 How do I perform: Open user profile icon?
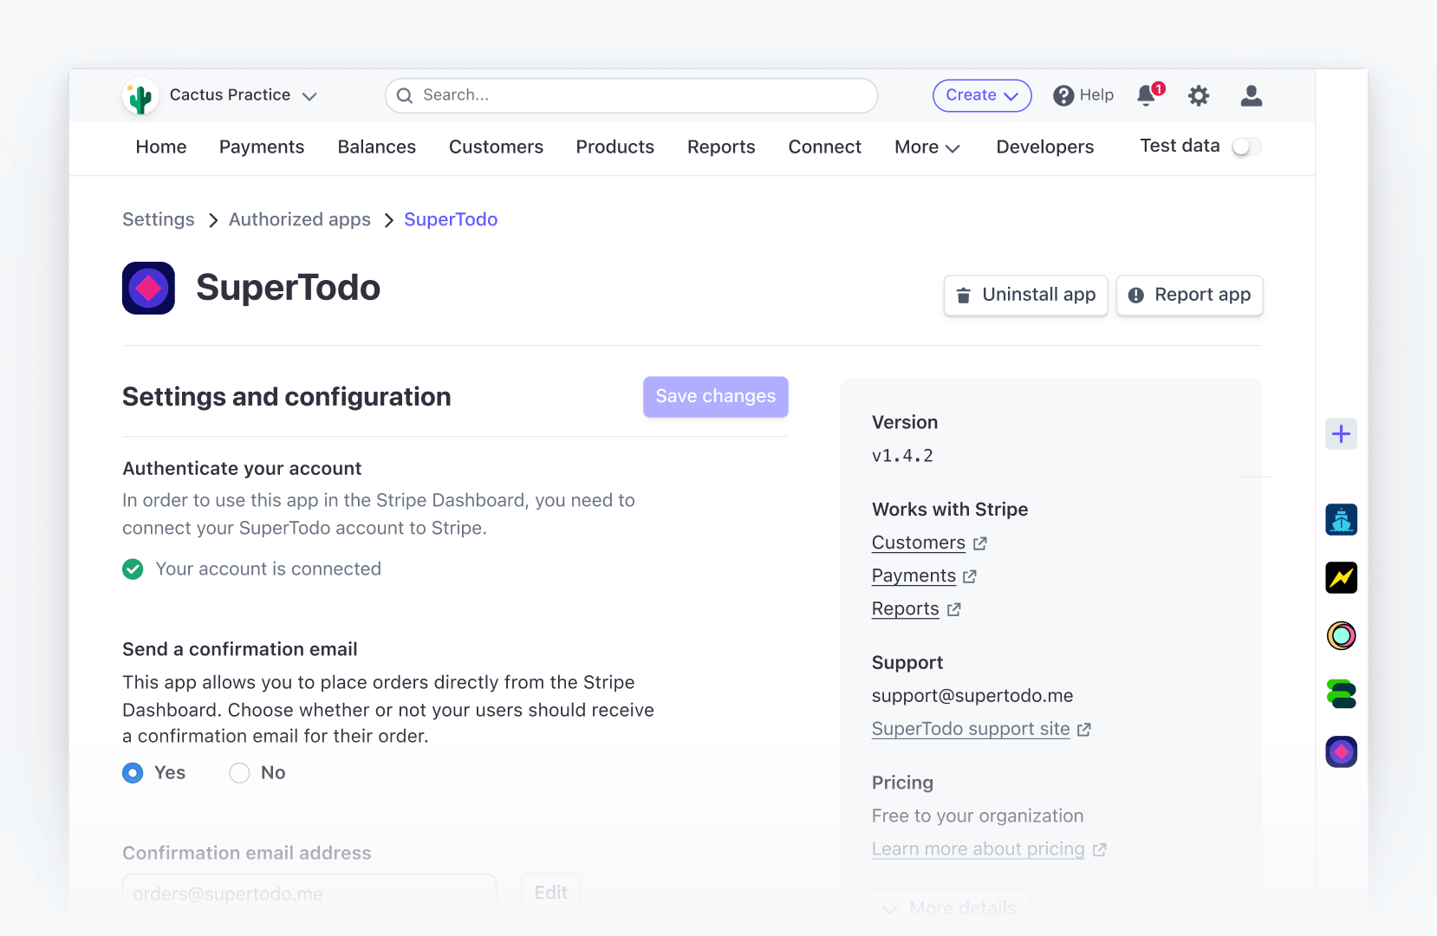(1251, 95)
